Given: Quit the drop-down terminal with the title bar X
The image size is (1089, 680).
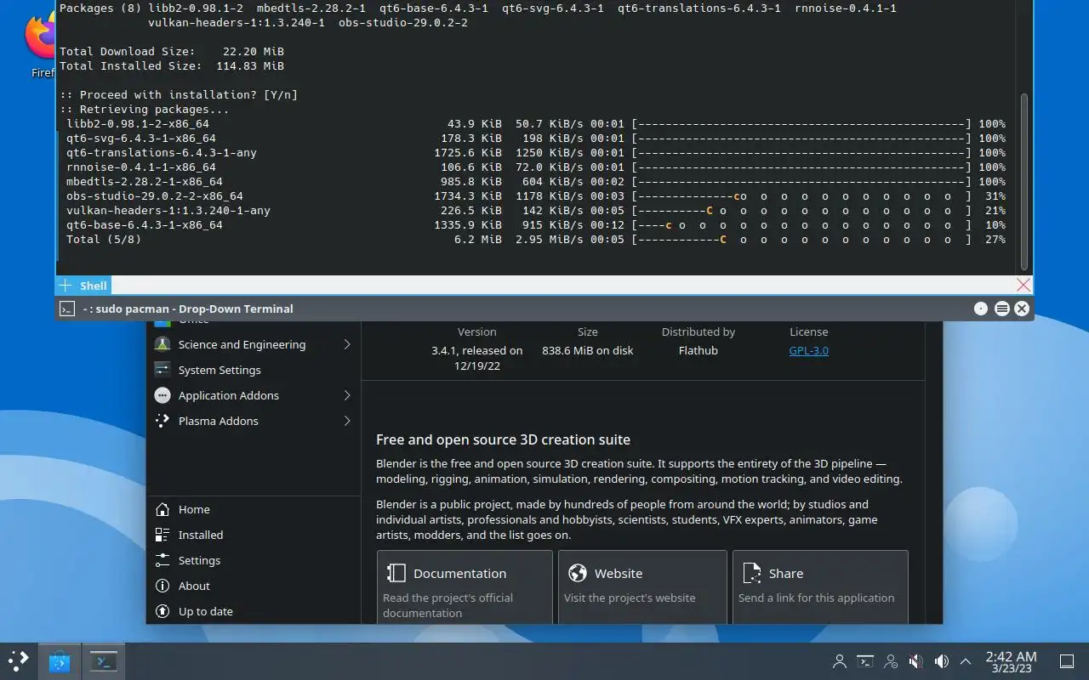Looking at the screenshot, I should point(1022,309).
